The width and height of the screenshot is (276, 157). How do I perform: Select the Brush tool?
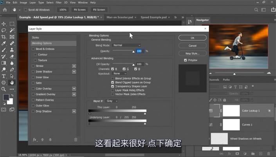pos(4,50)
